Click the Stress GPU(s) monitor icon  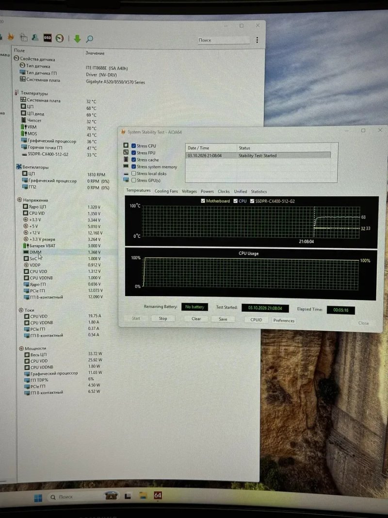pyautogui.click(x=126, y=180)
